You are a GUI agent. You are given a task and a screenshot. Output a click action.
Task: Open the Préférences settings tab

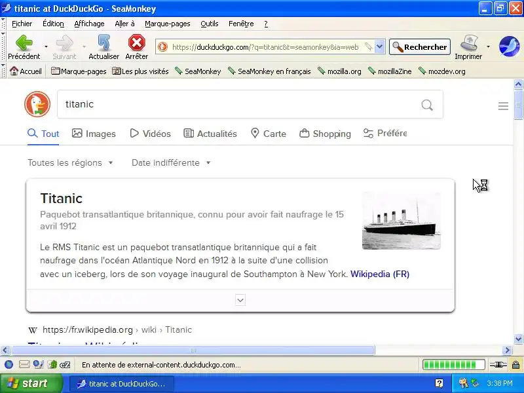pos(385,134)
